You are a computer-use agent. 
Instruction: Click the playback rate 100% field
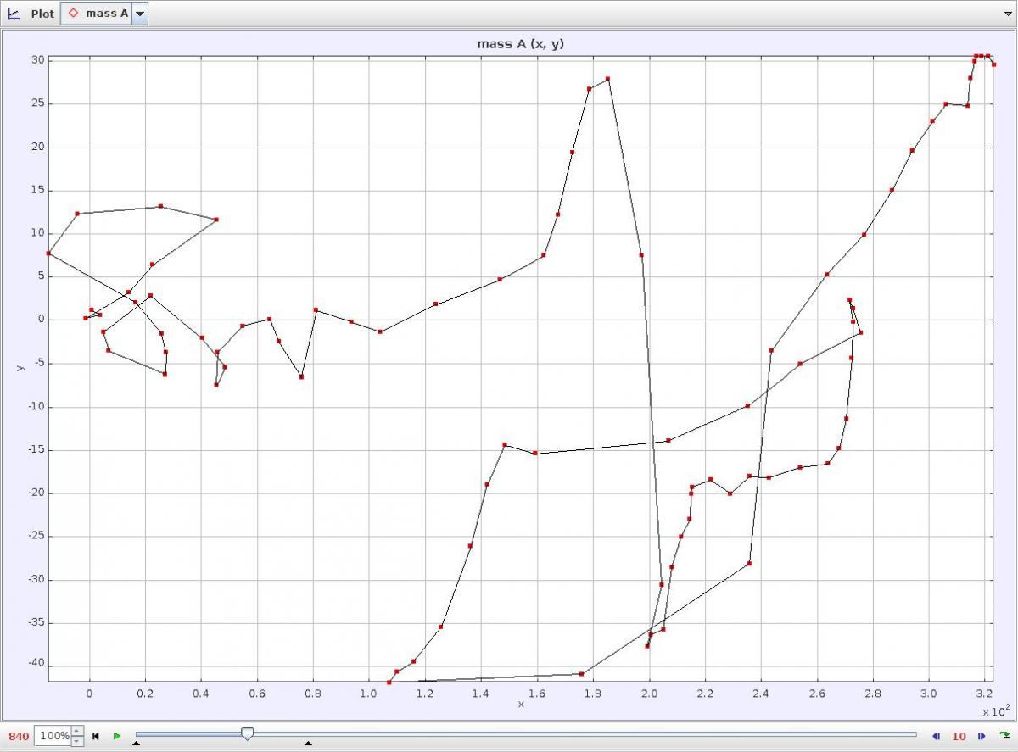[53, 736]
